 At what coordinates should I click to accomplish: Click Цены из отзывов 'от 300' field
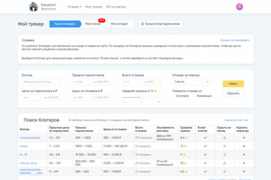(81, 97)
